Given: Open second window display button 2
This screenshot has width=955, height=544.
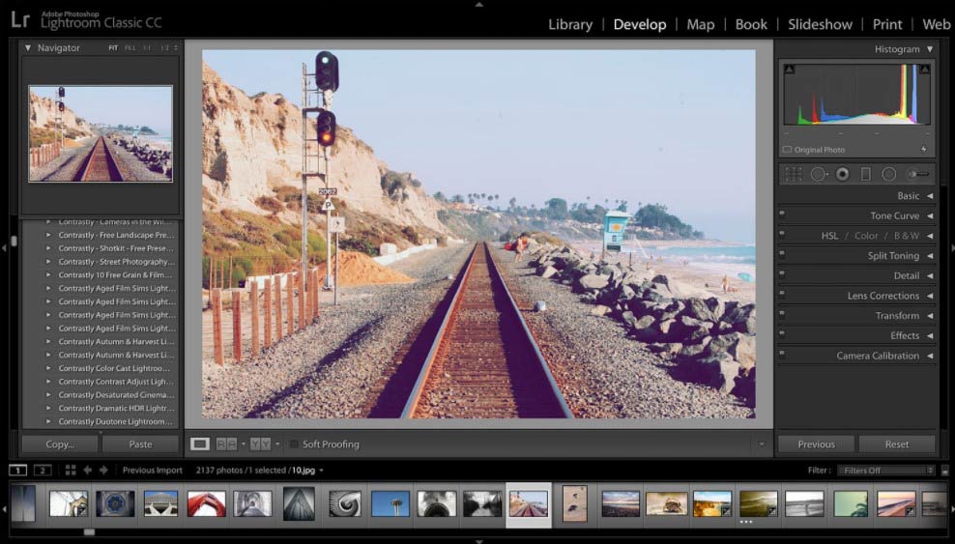Looking at the screenshot, I should point(43,470).
